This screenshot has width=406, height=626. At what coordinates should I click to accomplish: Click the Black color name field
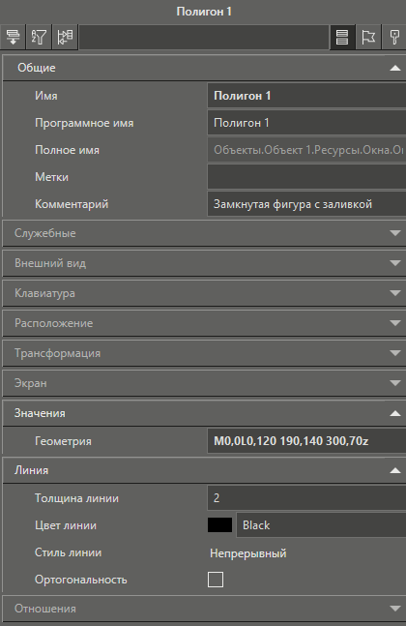(322, 525)
